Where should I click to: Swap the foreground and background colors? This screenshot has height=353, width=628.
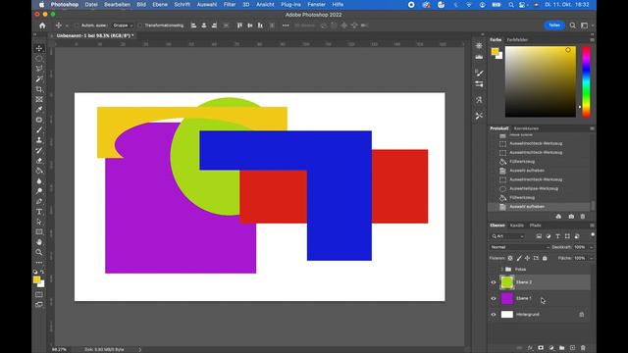(42, 272)
